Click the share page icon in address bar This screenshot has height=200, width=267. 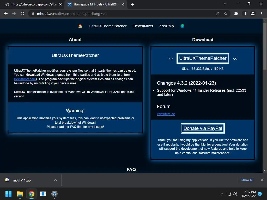217,14
